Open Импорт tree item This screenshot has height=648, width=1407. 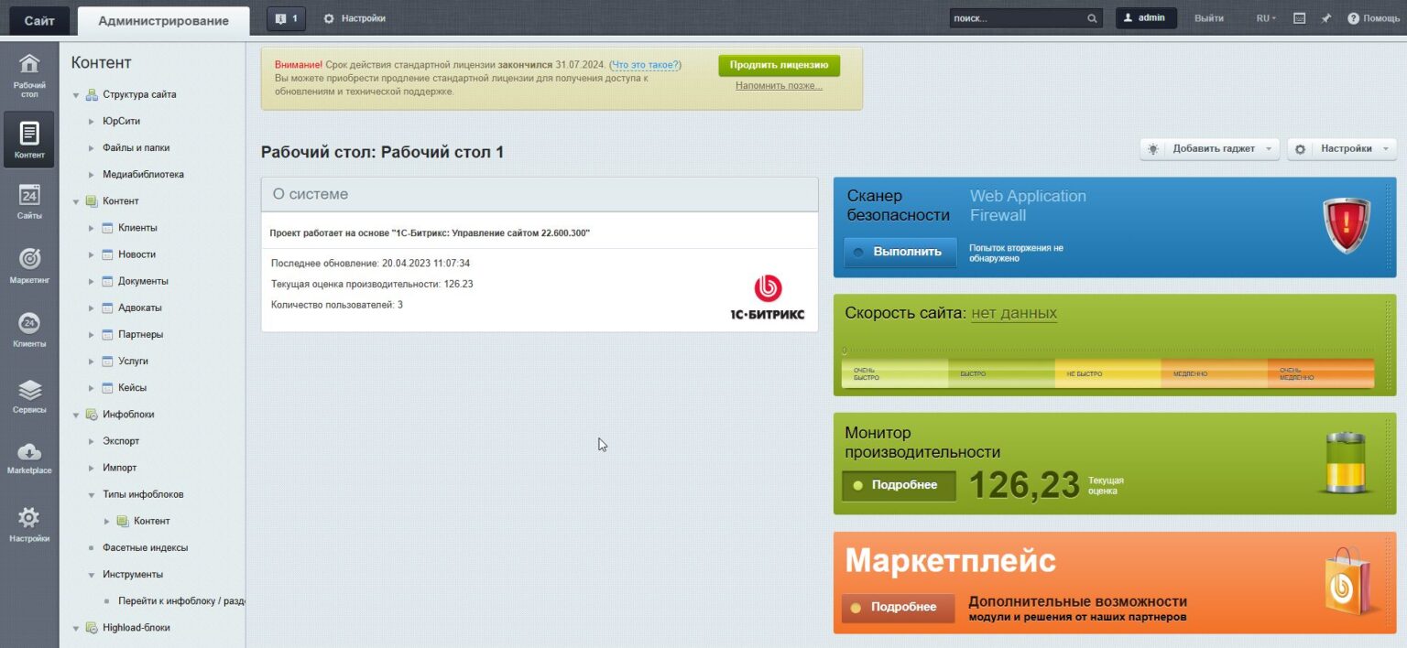(119, 468)
